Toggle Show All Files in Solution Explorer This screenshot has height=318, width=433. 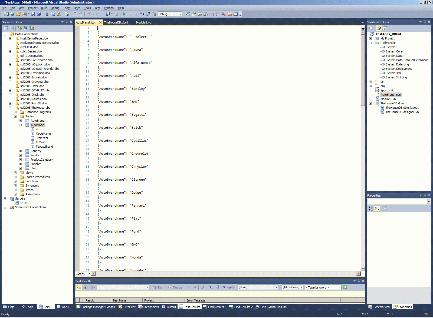click(x=379, y=28)
